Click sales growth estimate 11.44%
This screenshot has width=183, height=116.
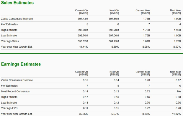84,47
